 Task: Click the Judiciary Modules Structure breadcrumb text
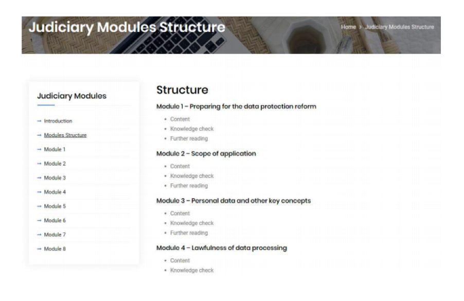pos(399,27)
